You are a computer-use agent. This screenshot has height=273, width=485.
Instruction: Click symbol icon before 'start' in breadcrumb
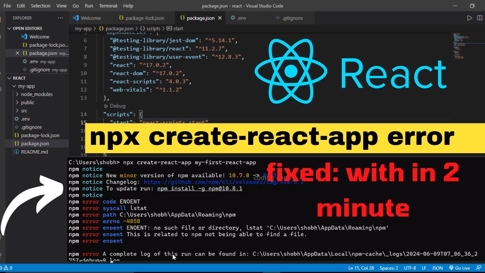[169, 28]
